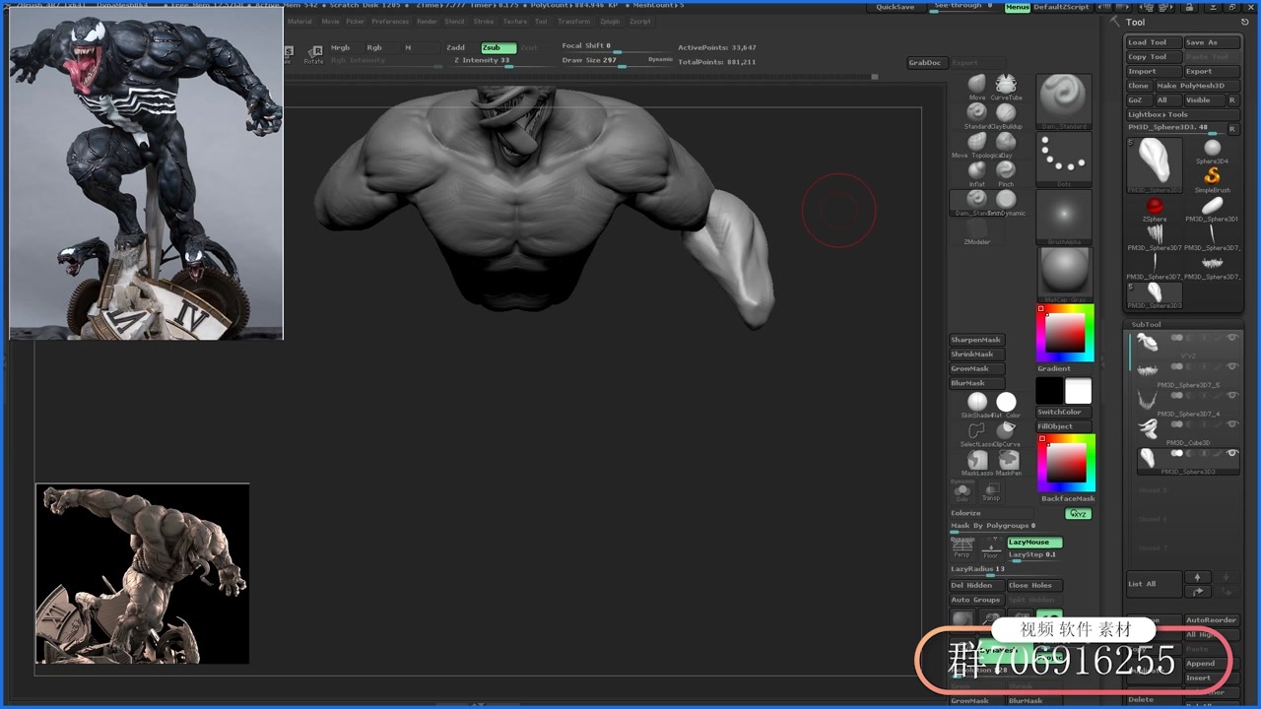Select the black secondary color swatch

[1049, 391]
